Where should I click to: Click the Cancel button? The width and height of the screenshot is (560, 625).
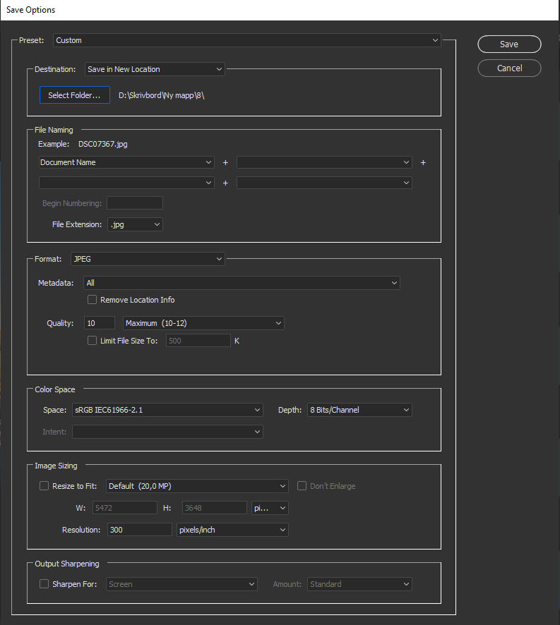[509, 68]
